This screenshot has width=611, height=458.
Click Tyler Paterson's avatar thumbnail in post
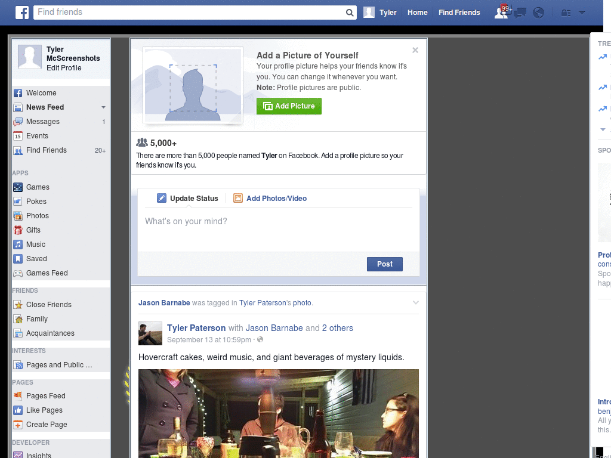pos(150,333)
